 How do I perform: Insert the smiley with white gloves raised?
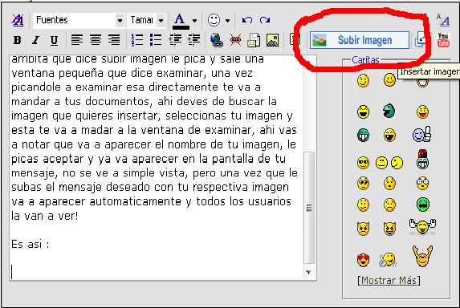point(422,226)
